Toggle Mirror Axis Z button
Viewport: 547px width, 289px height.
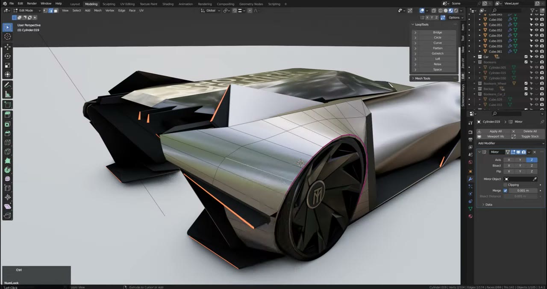pos(531,160)
